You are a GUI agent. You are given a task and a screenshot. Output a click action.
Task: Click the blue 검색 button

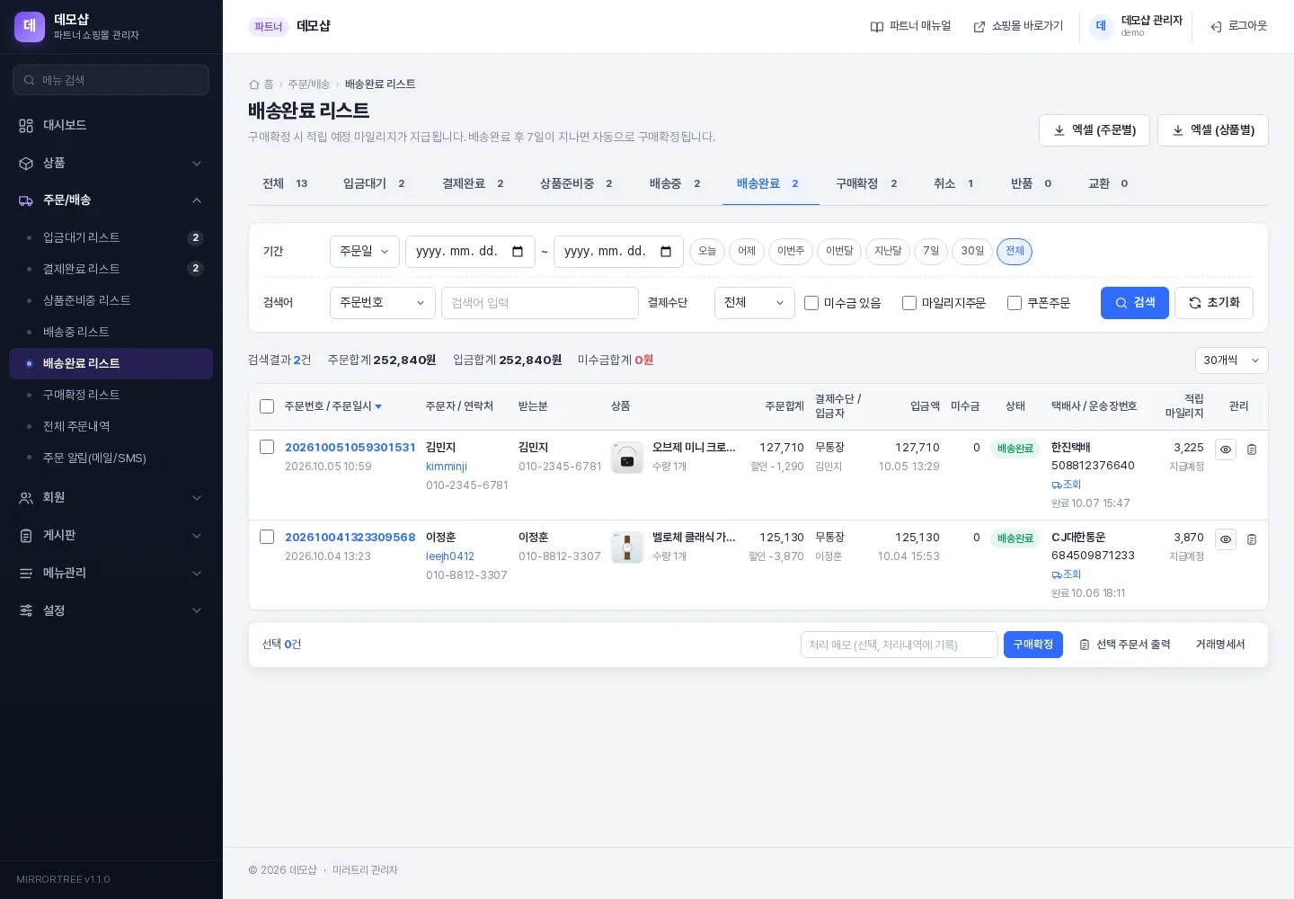1135,303
